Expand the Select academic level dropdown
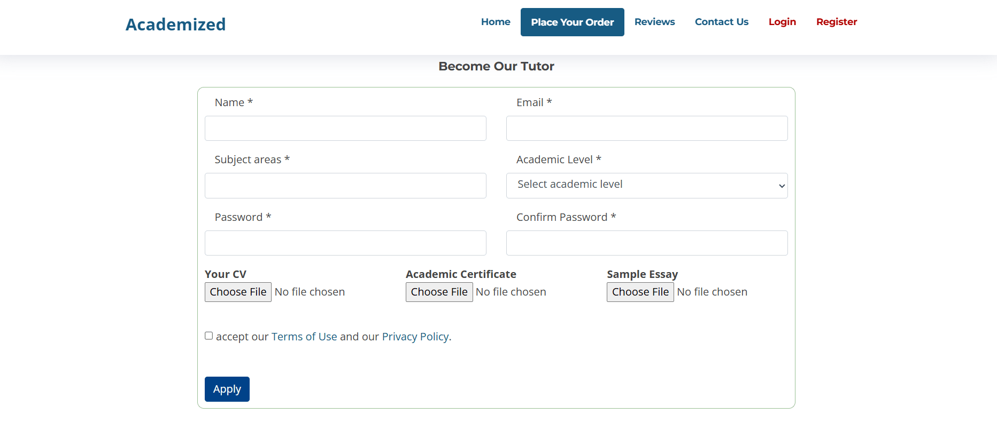The width and height of the screenshot is (997, 446). click(646, 186)
